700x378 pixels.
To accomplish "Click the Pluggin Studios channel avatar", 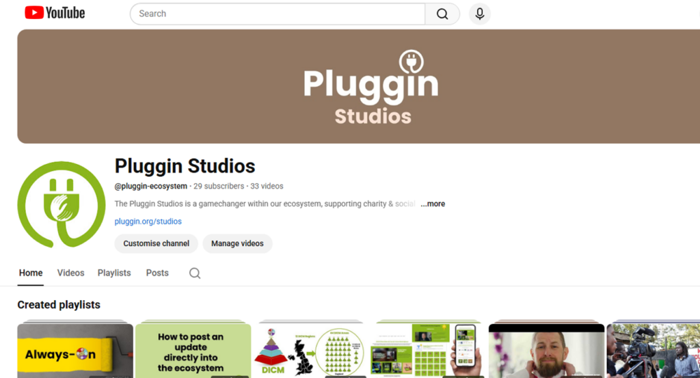I will (x=62, y=204).
